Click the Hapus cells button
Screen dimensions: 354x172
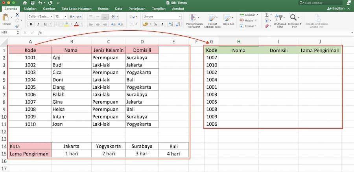coord(248,20)
